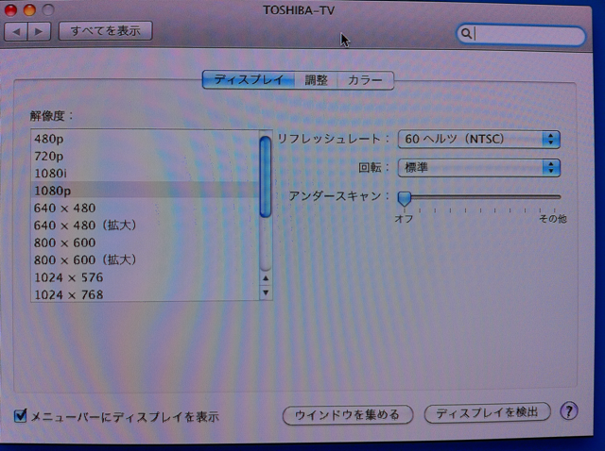Close the TOSHIBA-TV window with the red button
The image size is (605, 451).
point(10,10)
